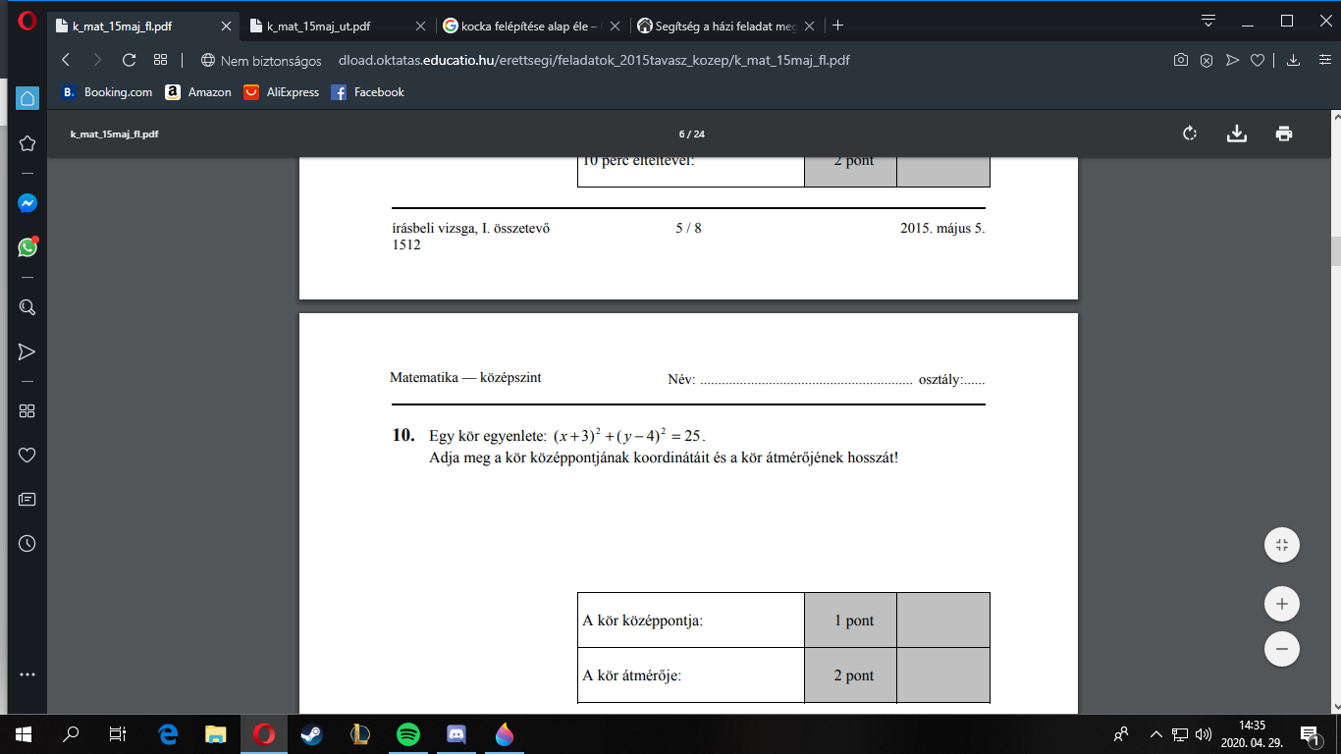Viewport: 1341px width, 754px height.
Task: Print the PDF document
Action: point(1283,134)
